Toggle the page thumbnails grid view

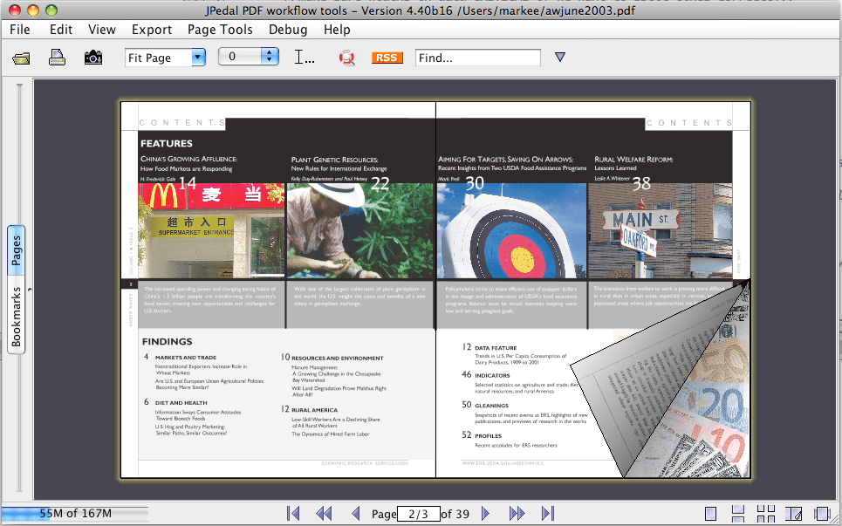766,514
